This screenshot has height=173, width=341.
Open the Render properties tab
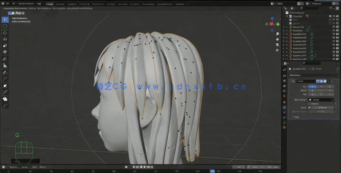(x=285, y=76)
